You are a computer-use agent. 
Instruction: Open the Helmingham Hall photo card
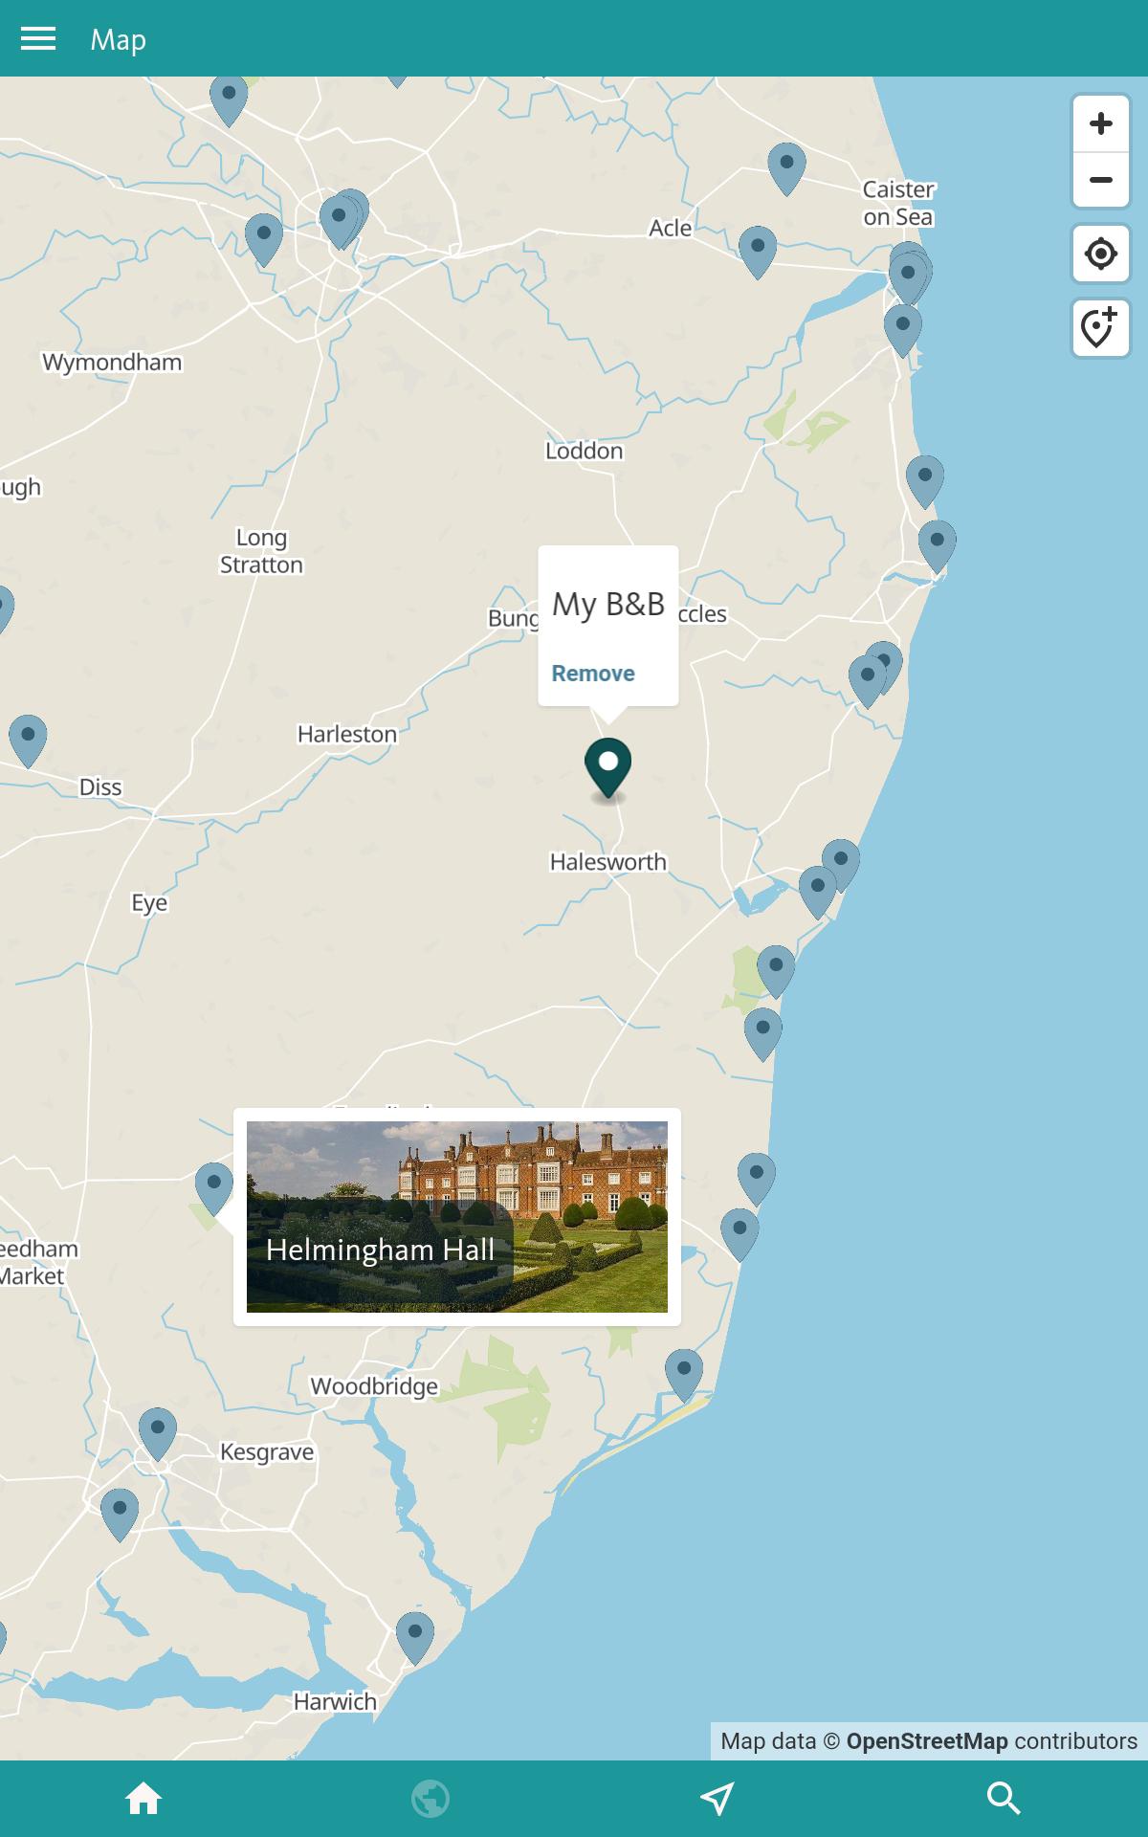[457, 1217]
